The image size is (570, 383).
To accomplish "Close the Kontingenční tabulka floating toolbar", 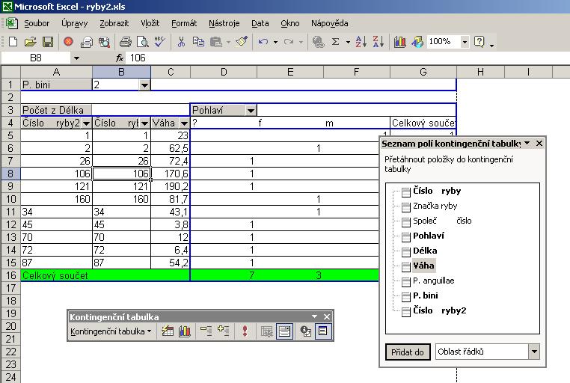I will coord(327,317).
